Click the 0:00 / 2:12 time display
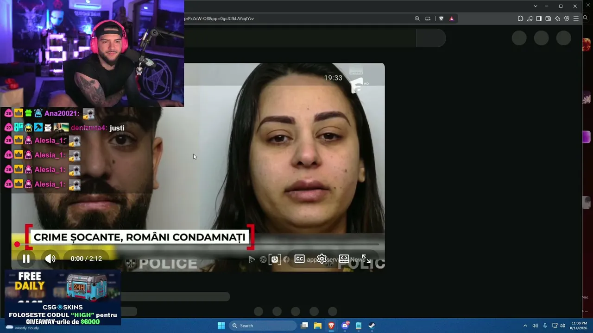 tap(86, 259)
